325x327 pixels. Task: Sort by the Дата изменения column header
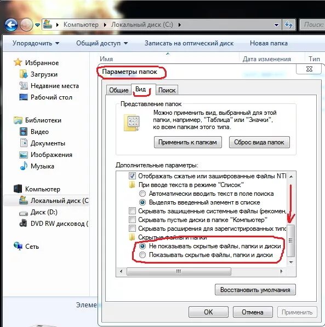tap(267, 59)
